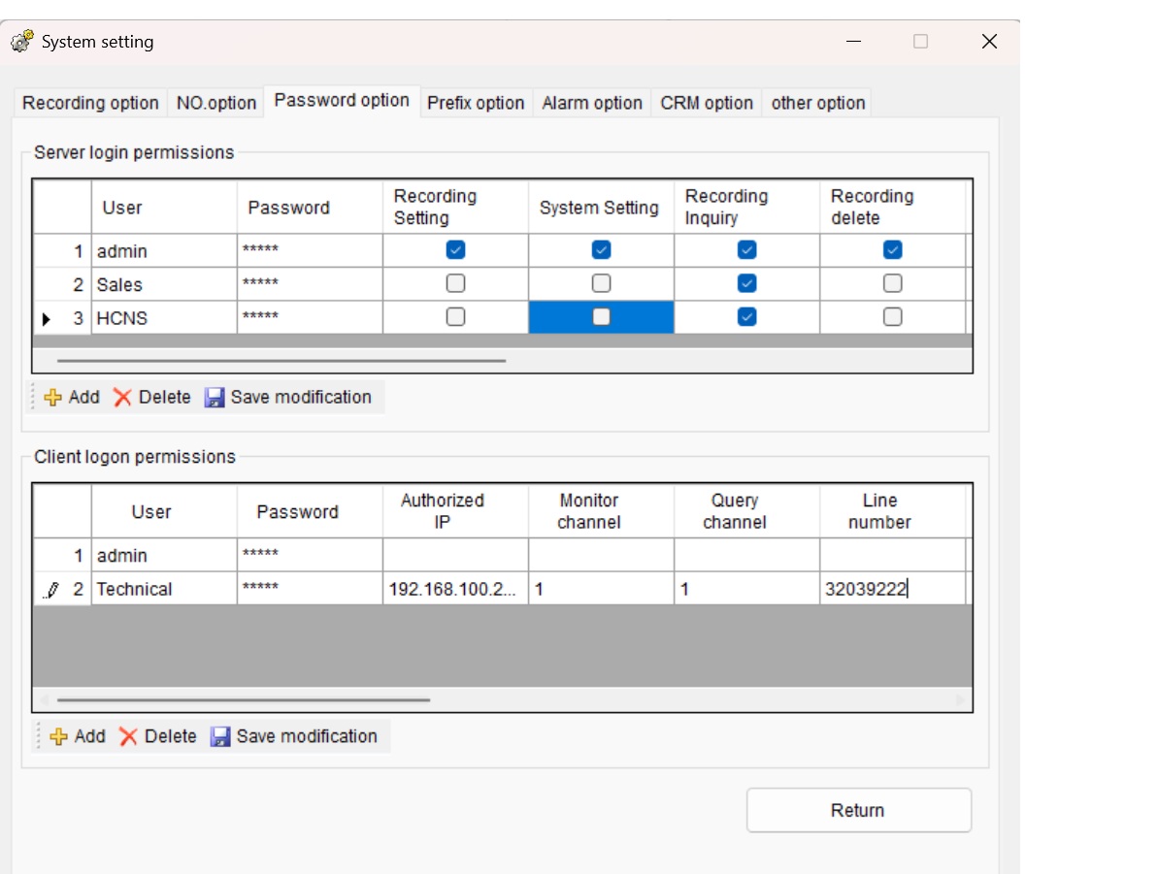Go to the Prefix option tab

tap(476, 103)
